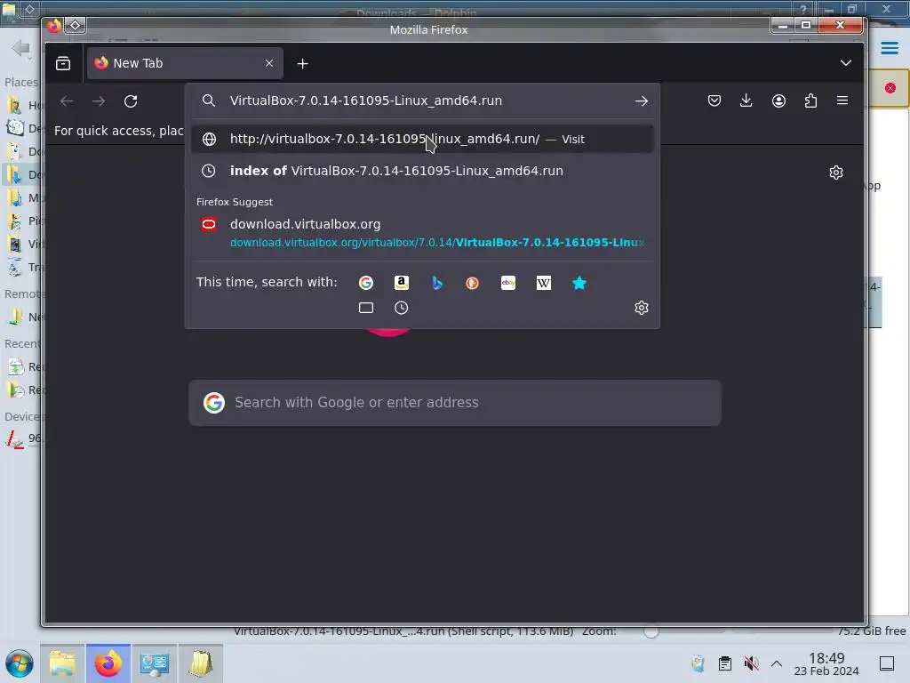Search in open Tabs icon
The image size is (910, 683).
[x=365, y=308]
